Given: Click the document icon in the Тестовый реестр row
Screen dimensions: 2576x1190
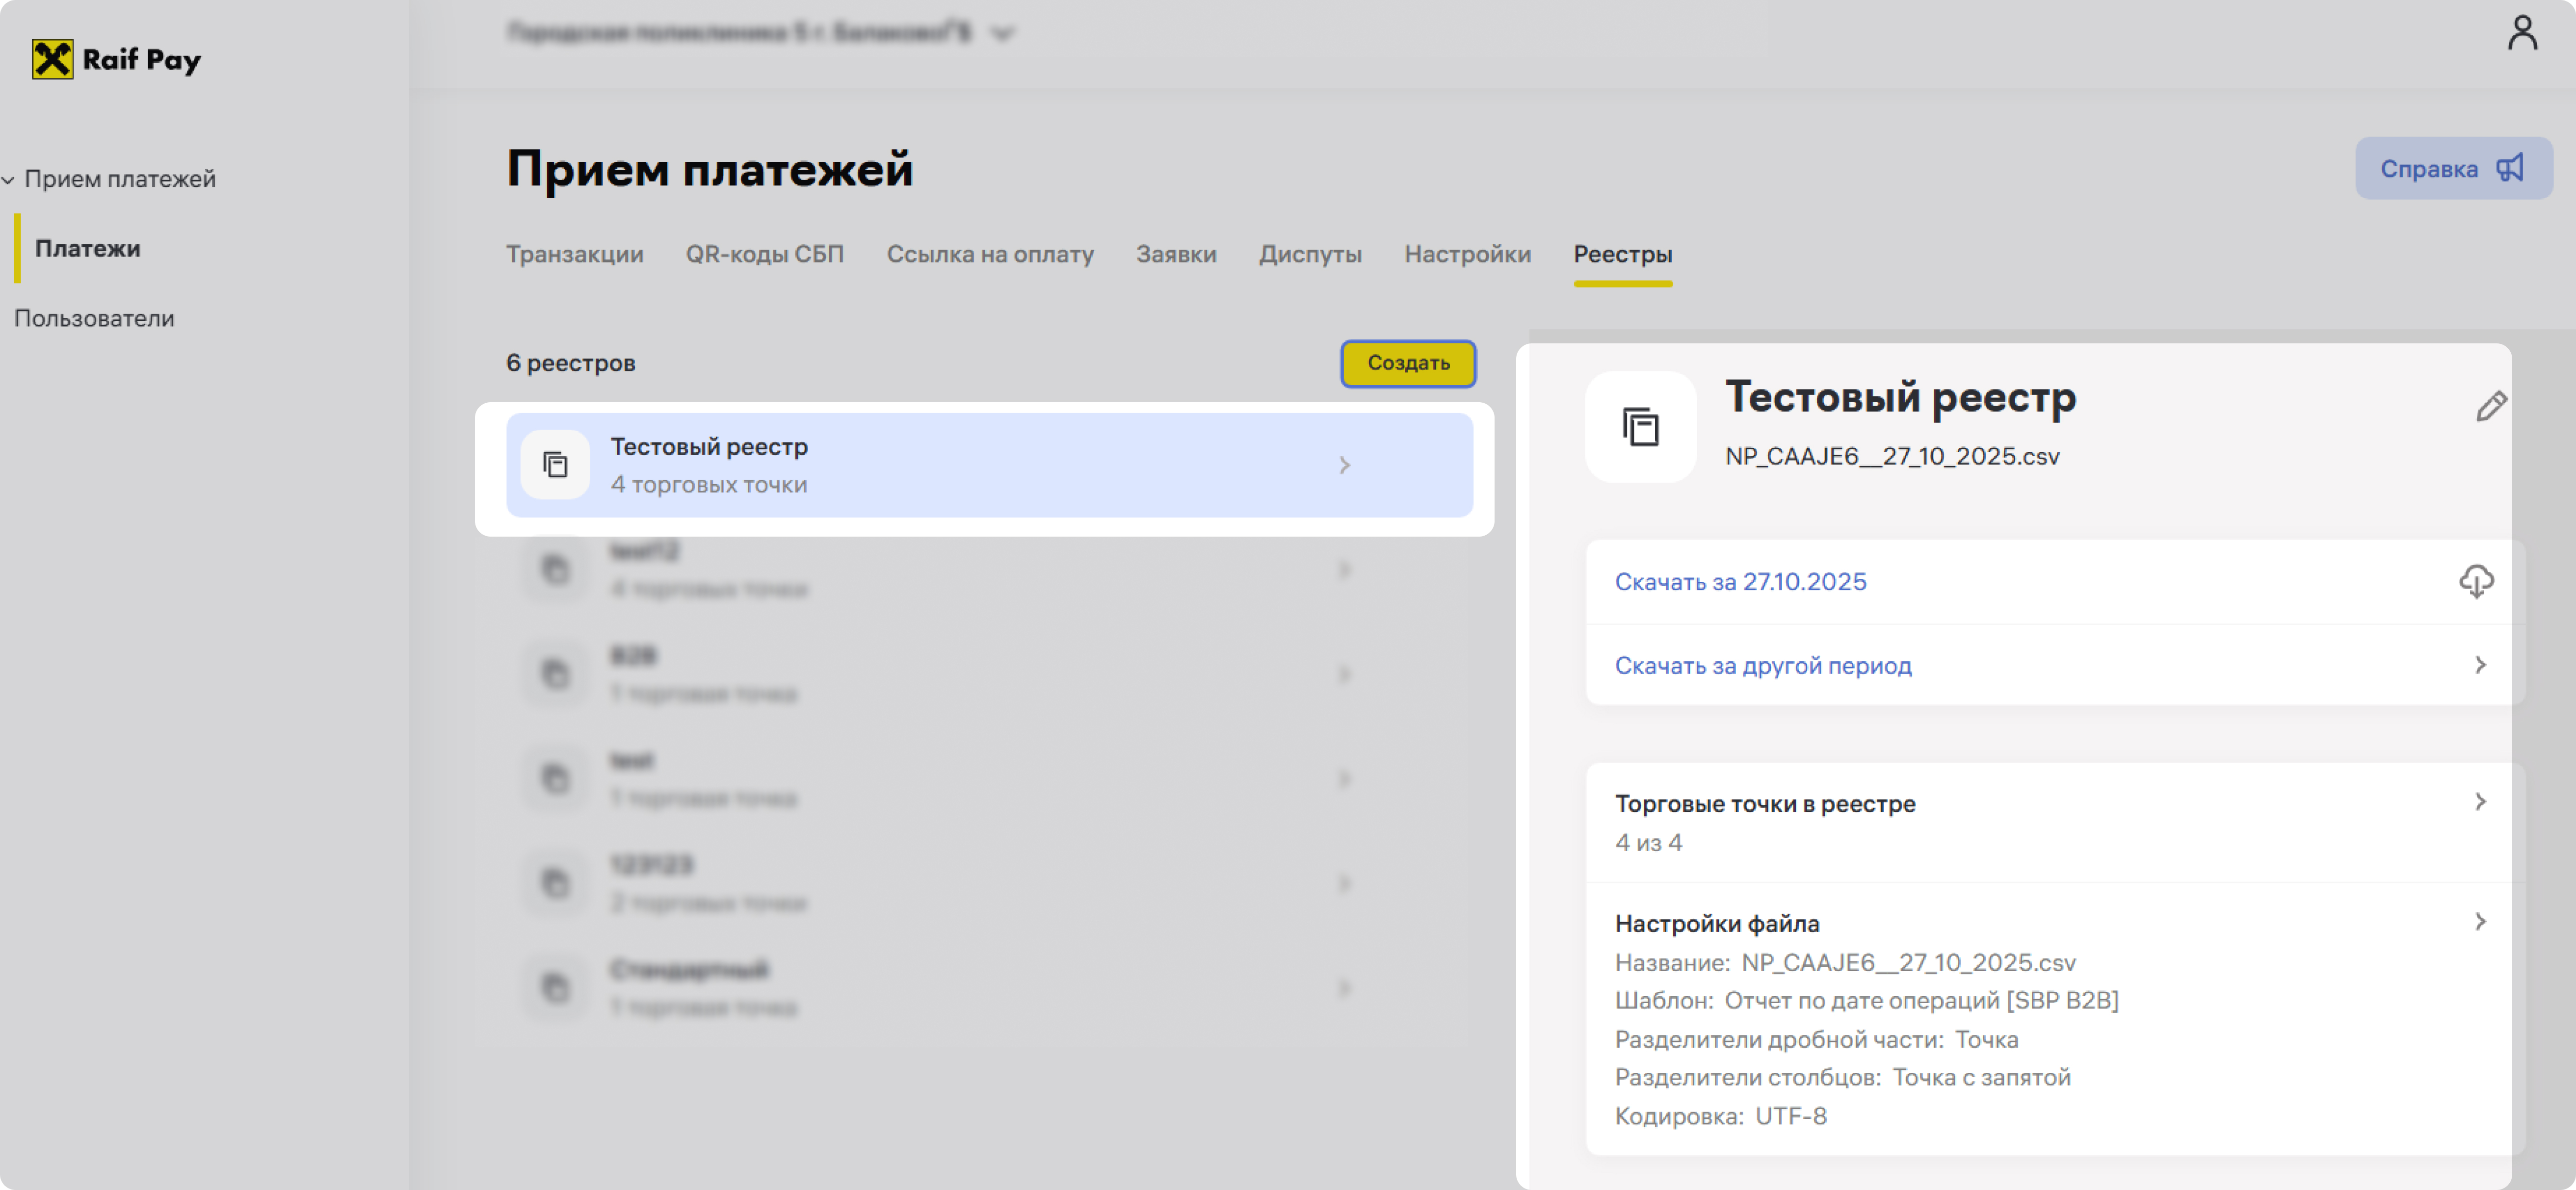Looking at the screenshot, I should (x=555, y=465).
